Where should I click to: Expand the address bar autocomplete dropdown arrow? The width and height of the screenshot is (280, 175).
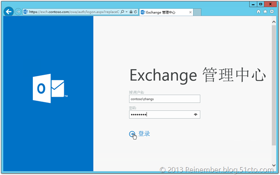coord(126,12)
